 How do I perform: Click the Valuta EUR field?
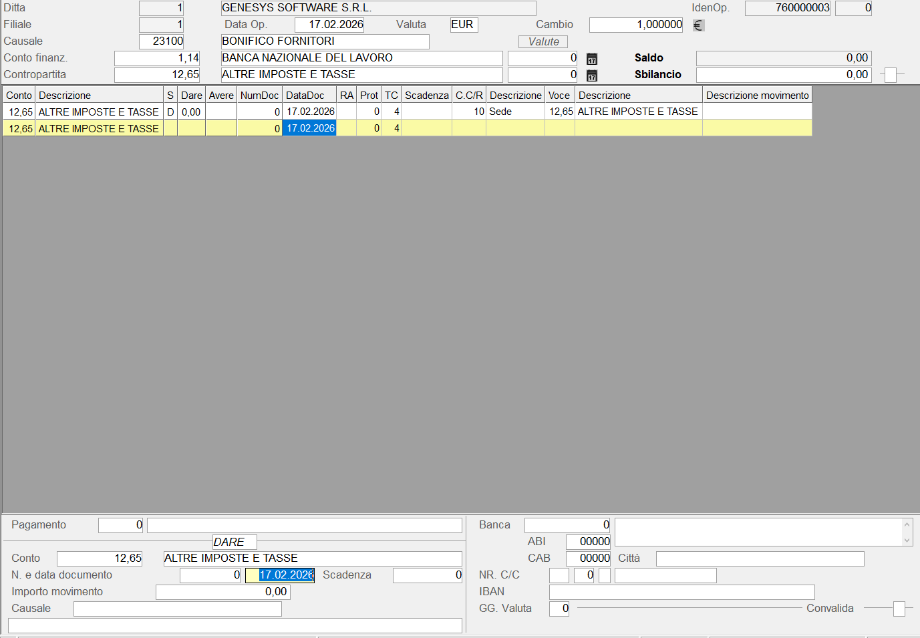[464, 25]
